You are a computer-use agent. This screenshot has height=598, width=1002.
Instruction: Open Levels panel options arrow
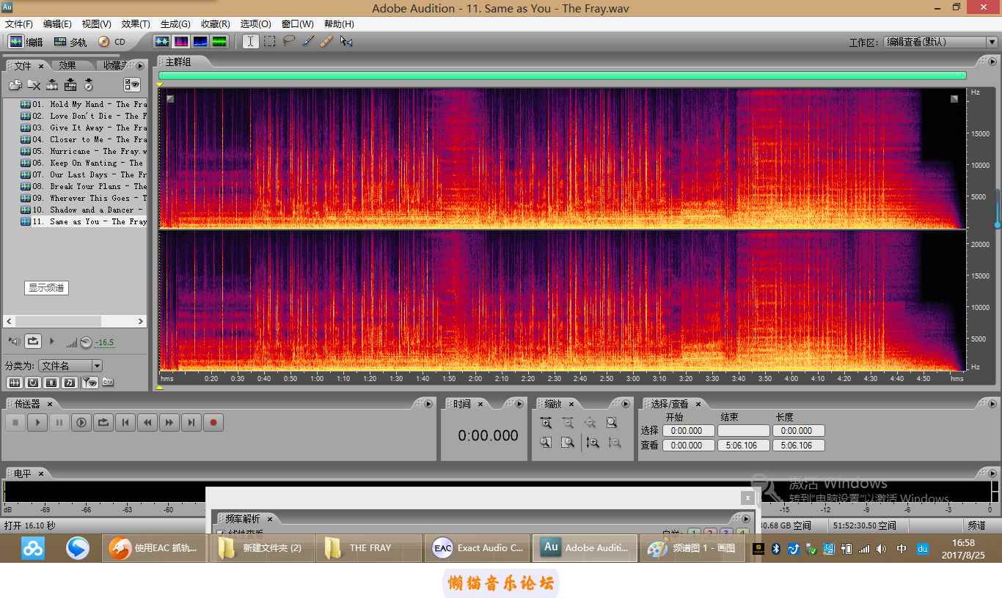(x=994, y=473)
